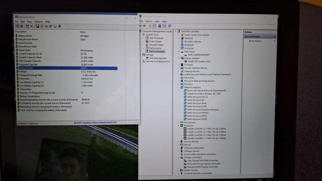Viewport: 322px width, 181px height.
Task: Select Device Manager in the console tree
Action: (157, 51)
